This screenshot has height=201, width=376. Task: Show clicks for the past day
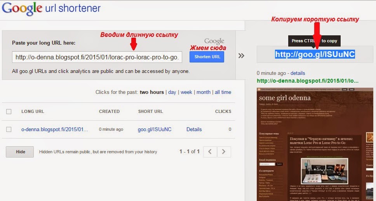coord(172,92)
